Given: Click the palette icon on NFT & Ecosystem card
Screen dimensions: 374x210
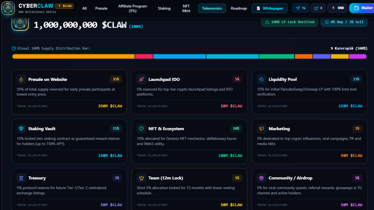Looking at the screenshot, I should [141, 129].
